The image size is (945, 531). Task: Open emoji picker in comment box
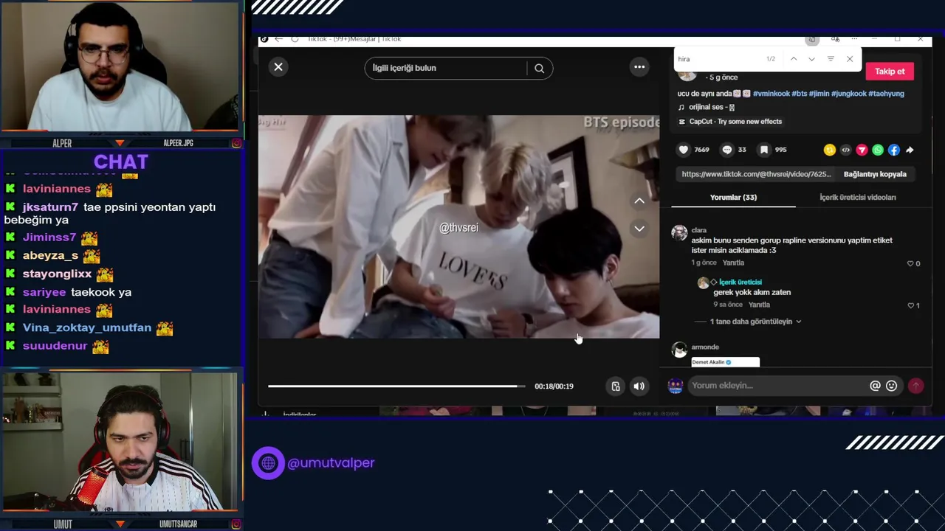pyautogui.click(x=891, y=386)
